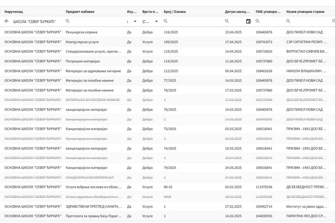Select the Институт за јавно здра… cell
Screen dimensions: 335x223
[x=307, y=207]
